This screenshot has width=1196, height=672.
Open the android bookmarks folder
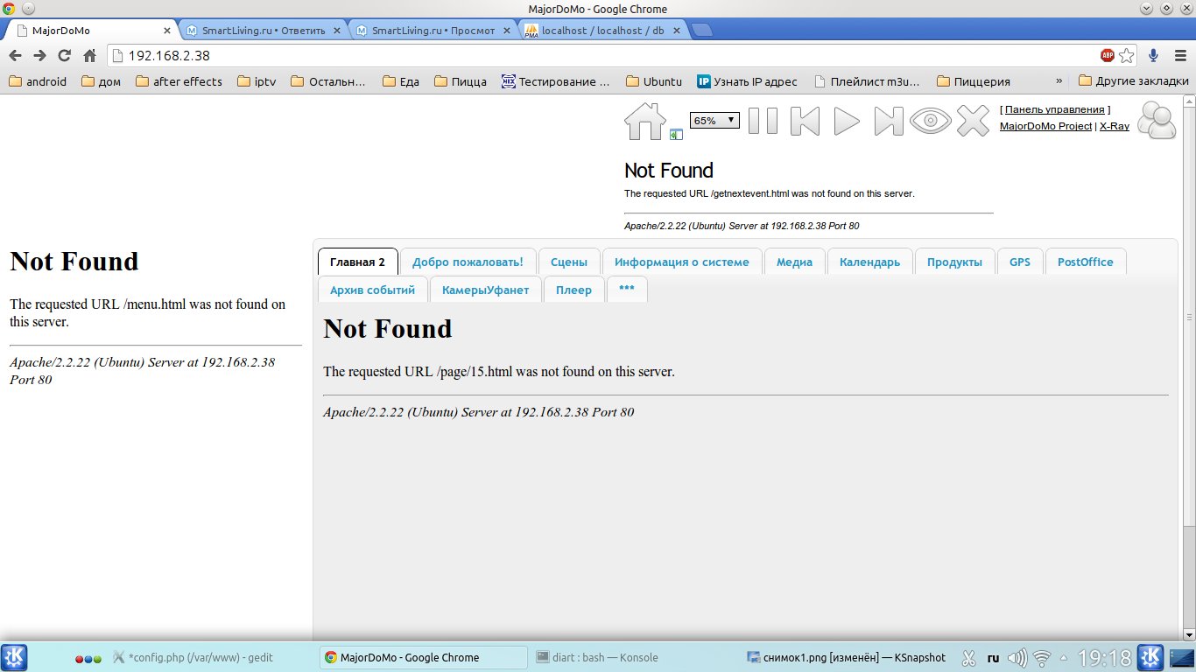[x=38, y=81]
